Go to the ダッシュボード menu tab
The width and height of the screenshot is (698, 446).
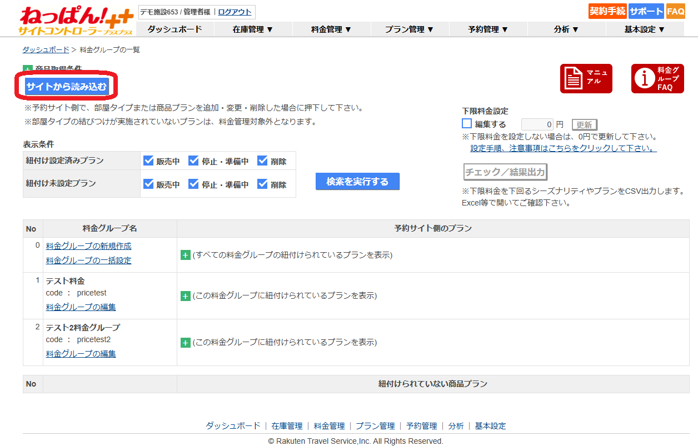click(174, 29)
